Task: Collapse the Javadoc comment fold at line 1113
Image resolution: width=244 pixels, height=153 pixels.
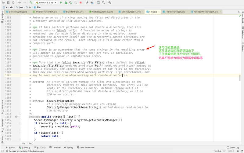Action: click(20, 114)
